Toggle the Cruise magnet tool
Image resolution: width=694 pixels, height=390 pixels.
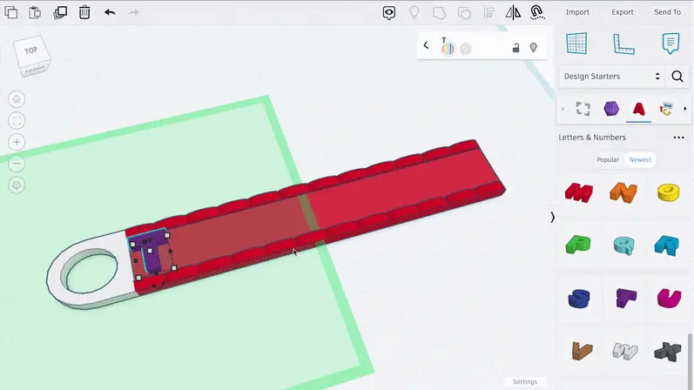pyautogui.click(x=537, y=12)
